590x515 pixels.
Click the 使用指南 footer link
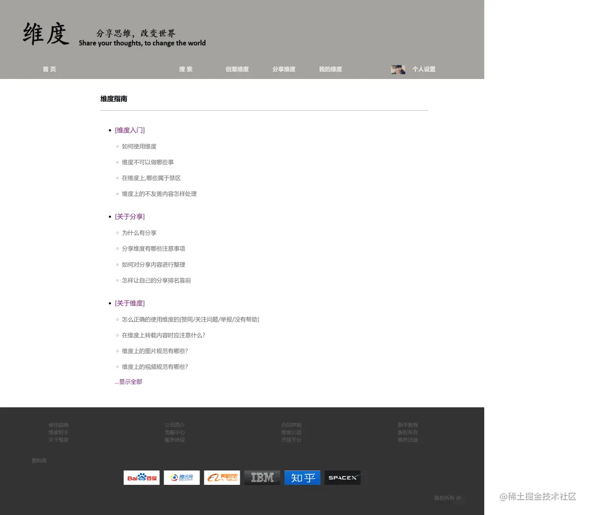(x=58, y=425)
